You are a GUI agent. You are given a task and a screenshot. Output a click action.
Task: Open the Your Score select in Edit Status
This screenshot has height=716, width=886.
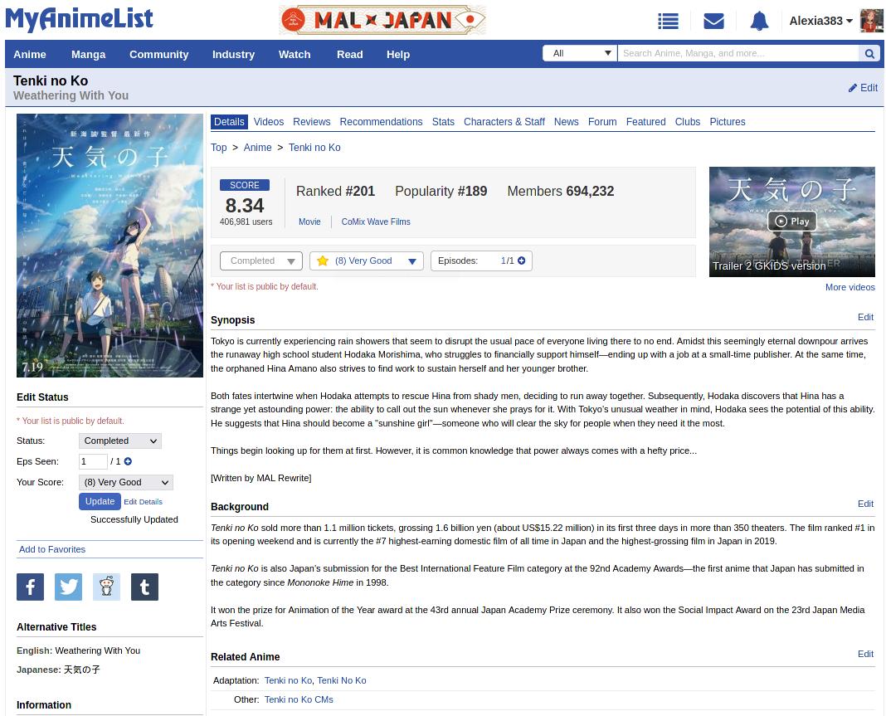126,482
